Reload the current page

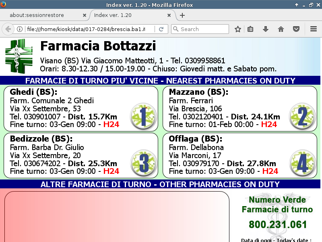161,29
